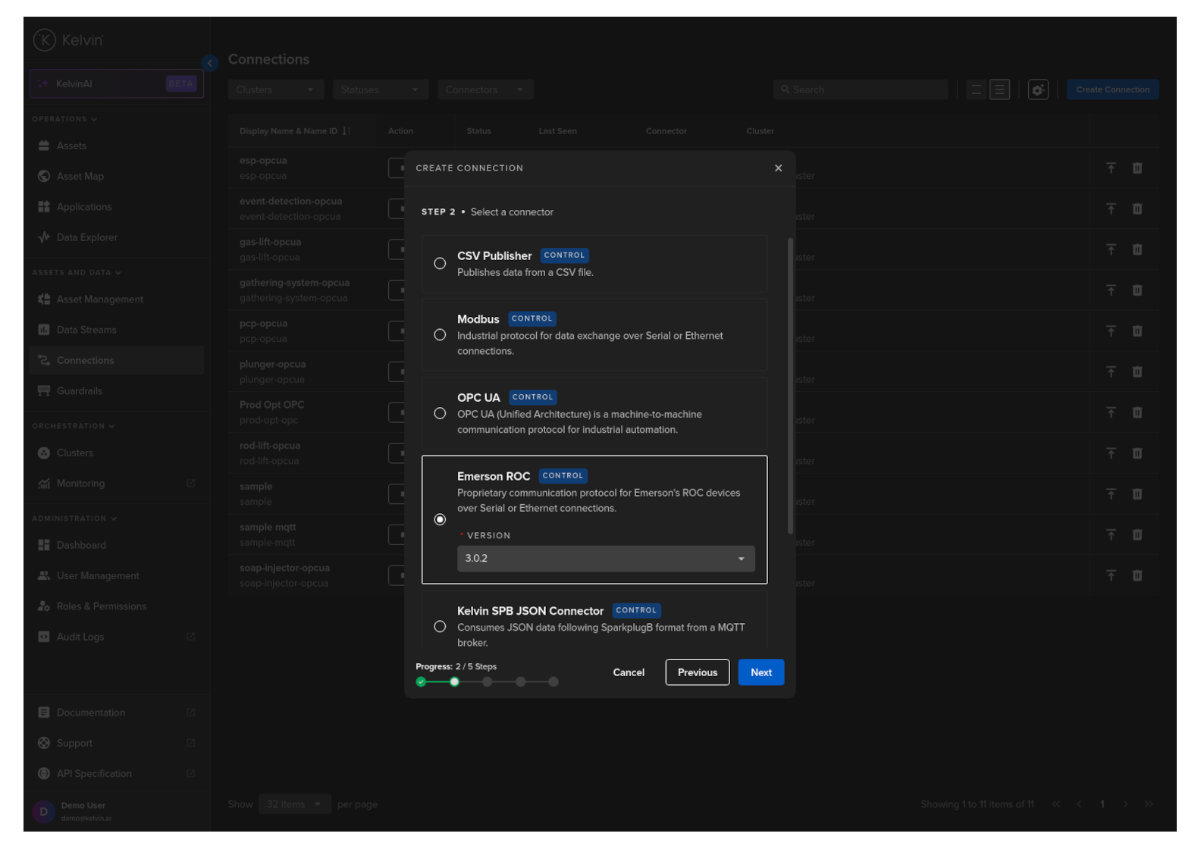The image size is (1201, 849).
Task: Click the third step in progress indicator
Action: [488, 682]
